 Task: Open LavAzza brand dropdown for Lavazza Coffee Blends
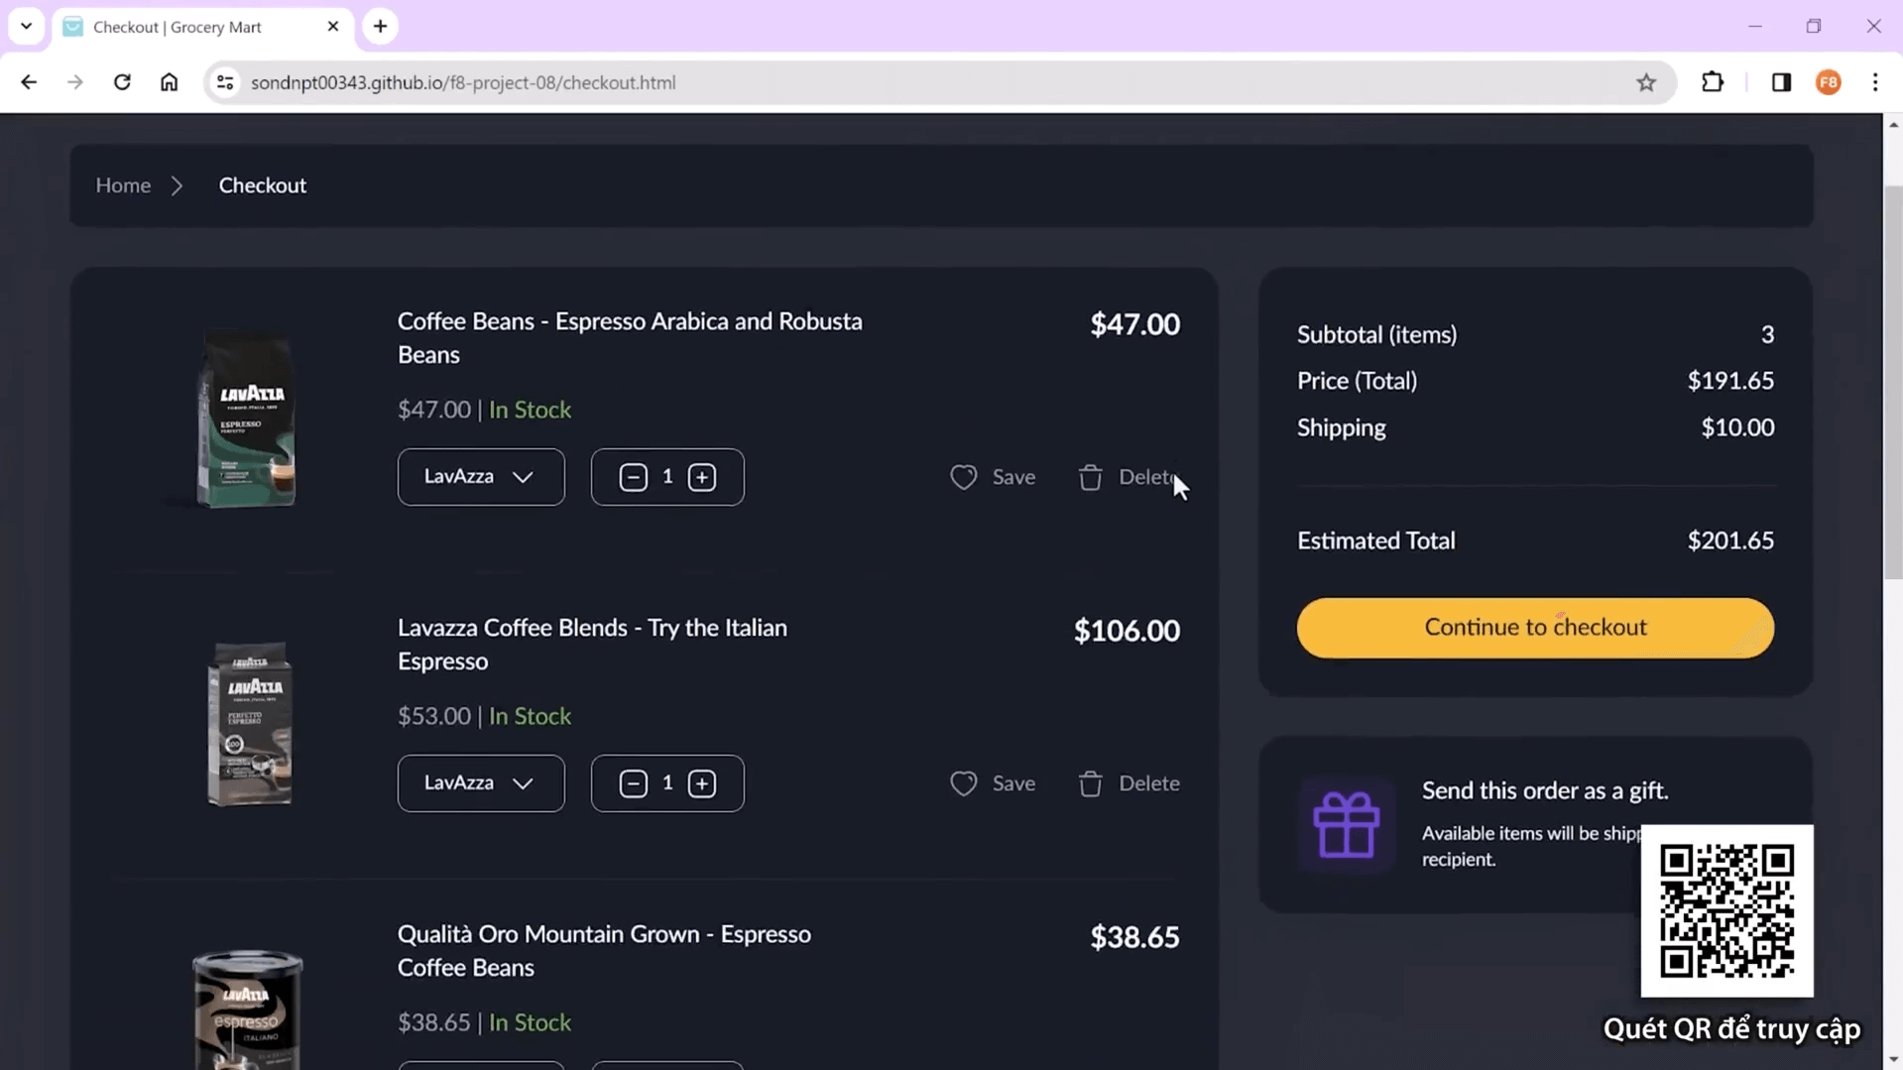[x=481, y=783]
